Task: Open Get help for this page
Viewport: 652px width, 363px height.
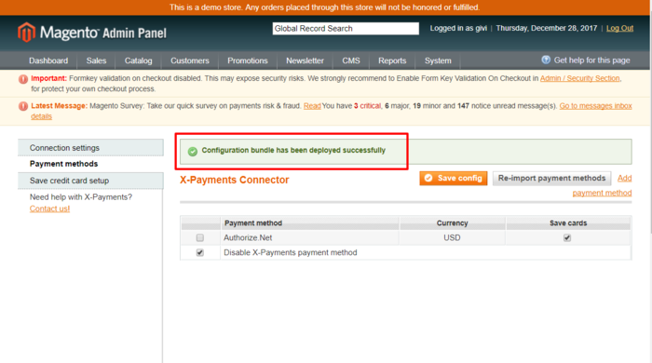Action: (591, 60)
